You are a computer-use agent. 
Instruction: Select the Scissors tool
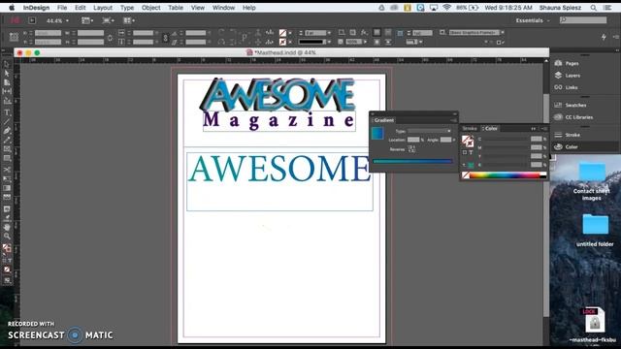[7, 170]
